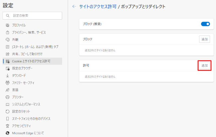Click the Microsoft Edge について logo icon

[7, 133]
